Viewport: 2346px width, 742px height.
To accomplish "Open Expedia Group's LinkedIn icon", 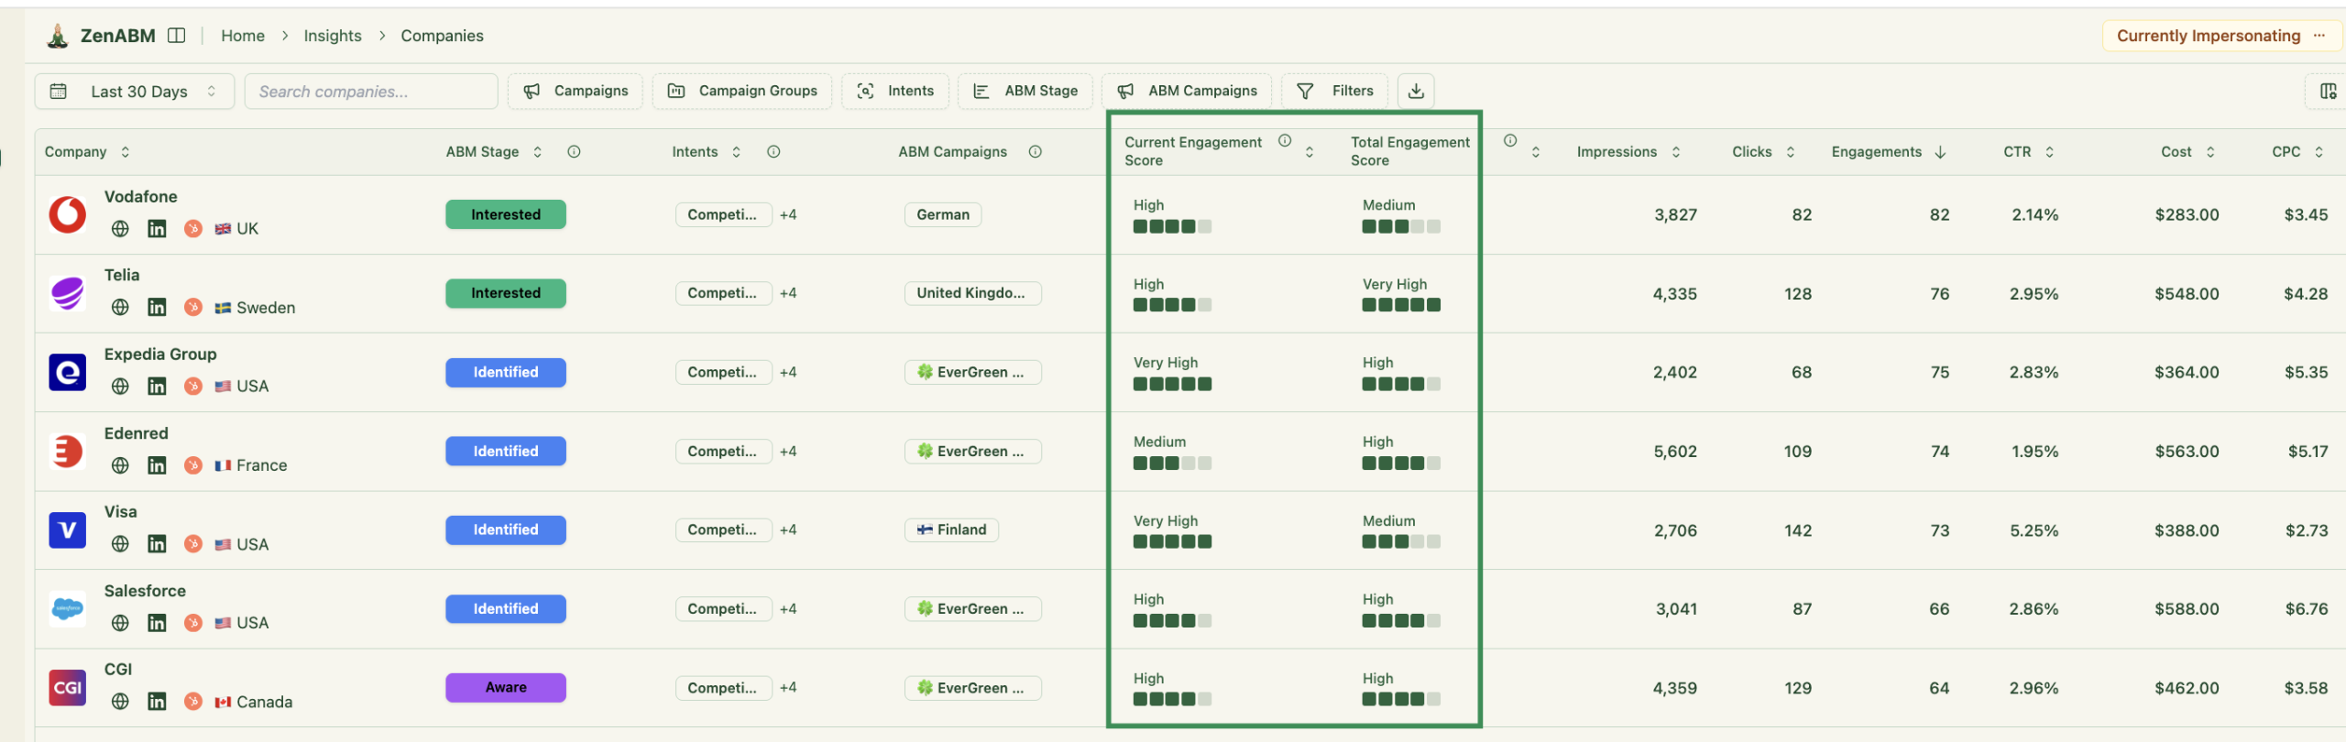I will pyautogui.click(x=157, y=387).
